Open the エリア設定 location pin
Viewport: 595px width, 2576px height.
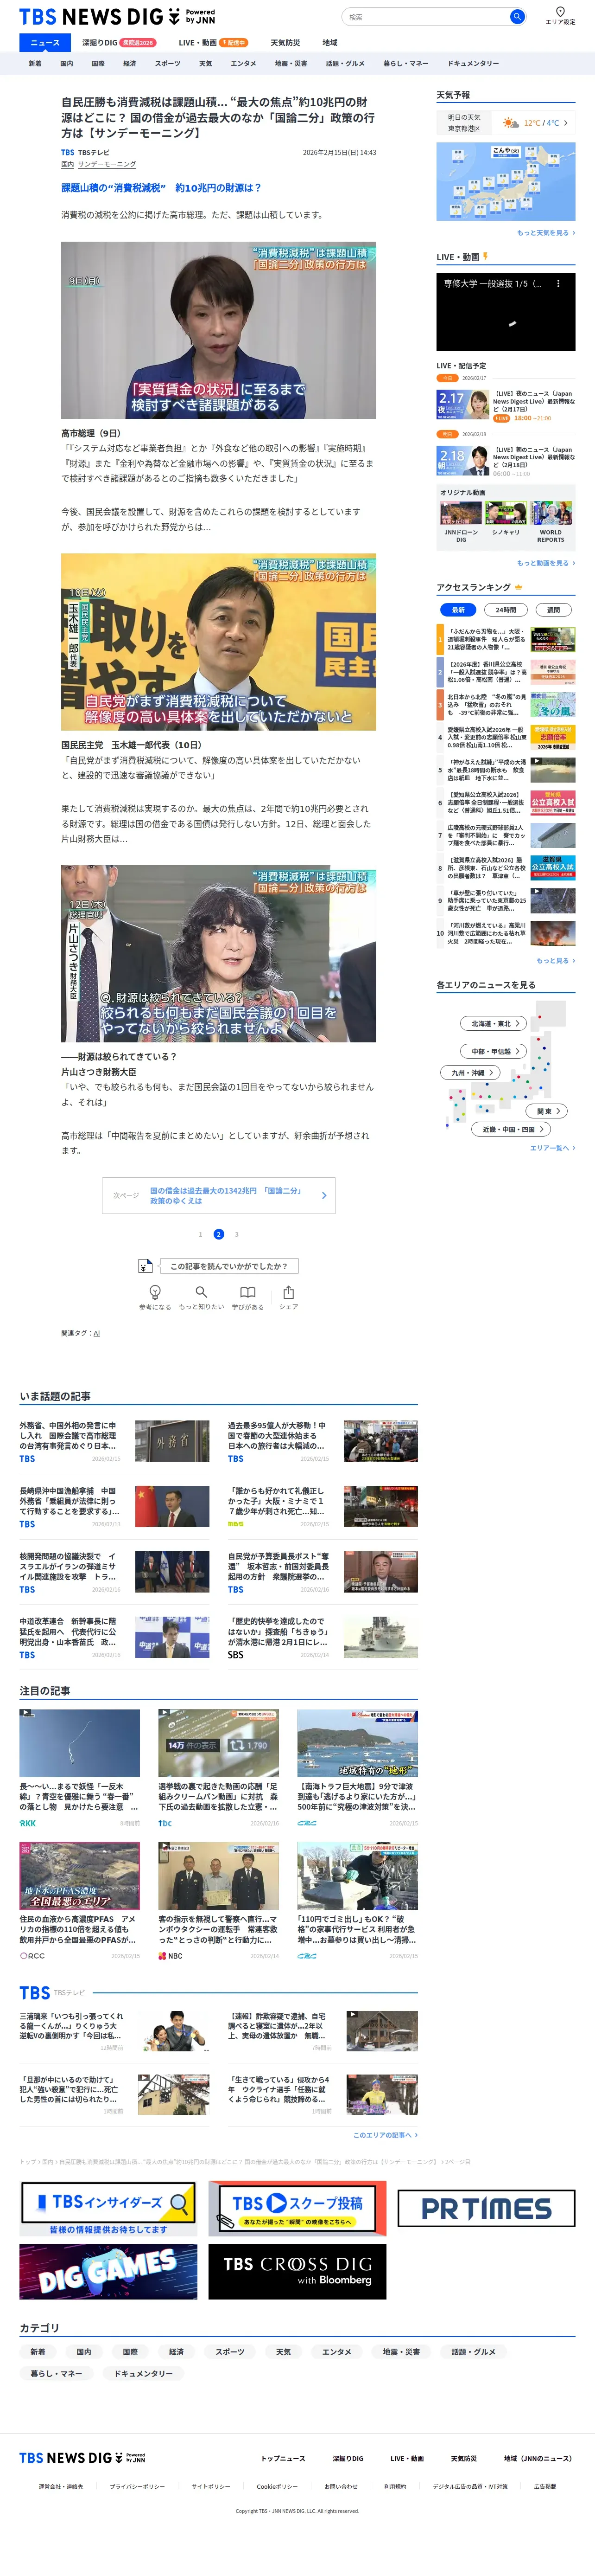(560, 16)
